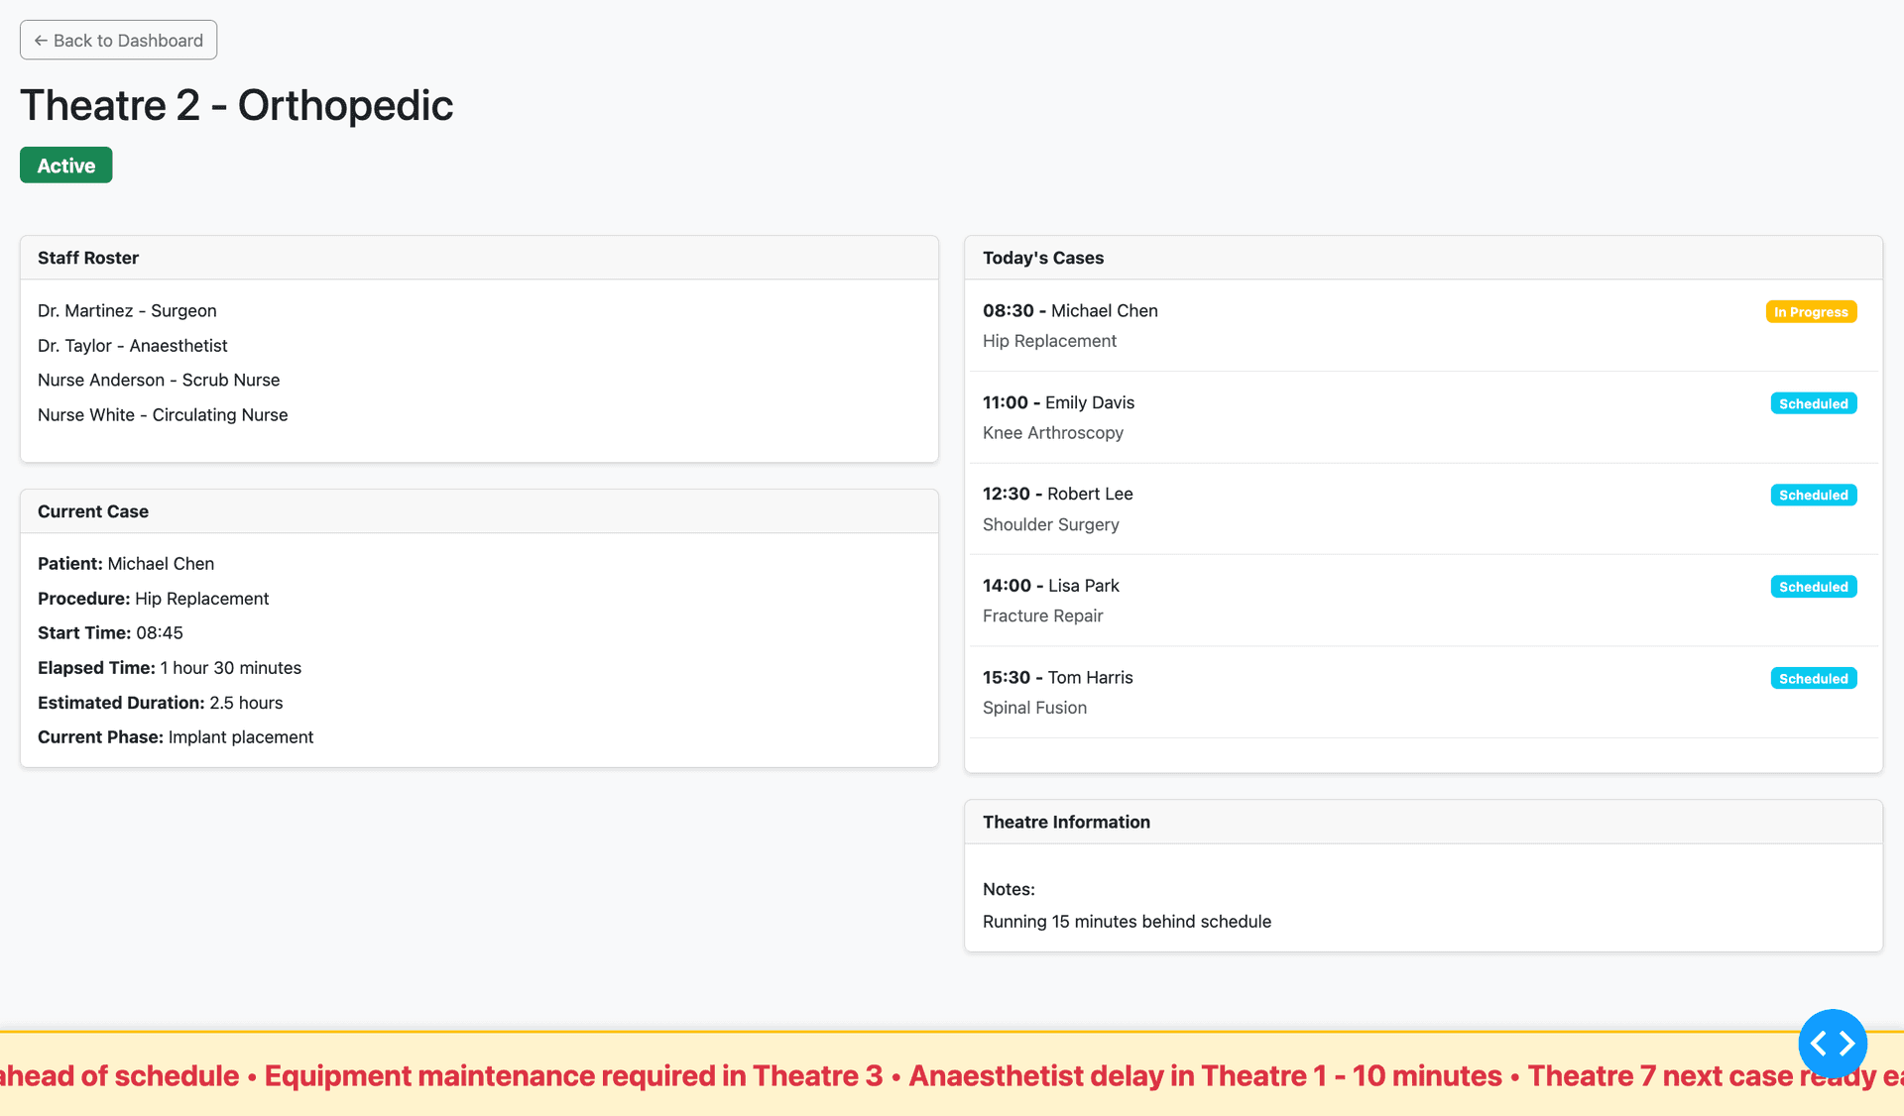Click the Scheduled badge for Robert Lee
The width and height of the screenshot is (1904, 1116).
tap(1813, 495)
